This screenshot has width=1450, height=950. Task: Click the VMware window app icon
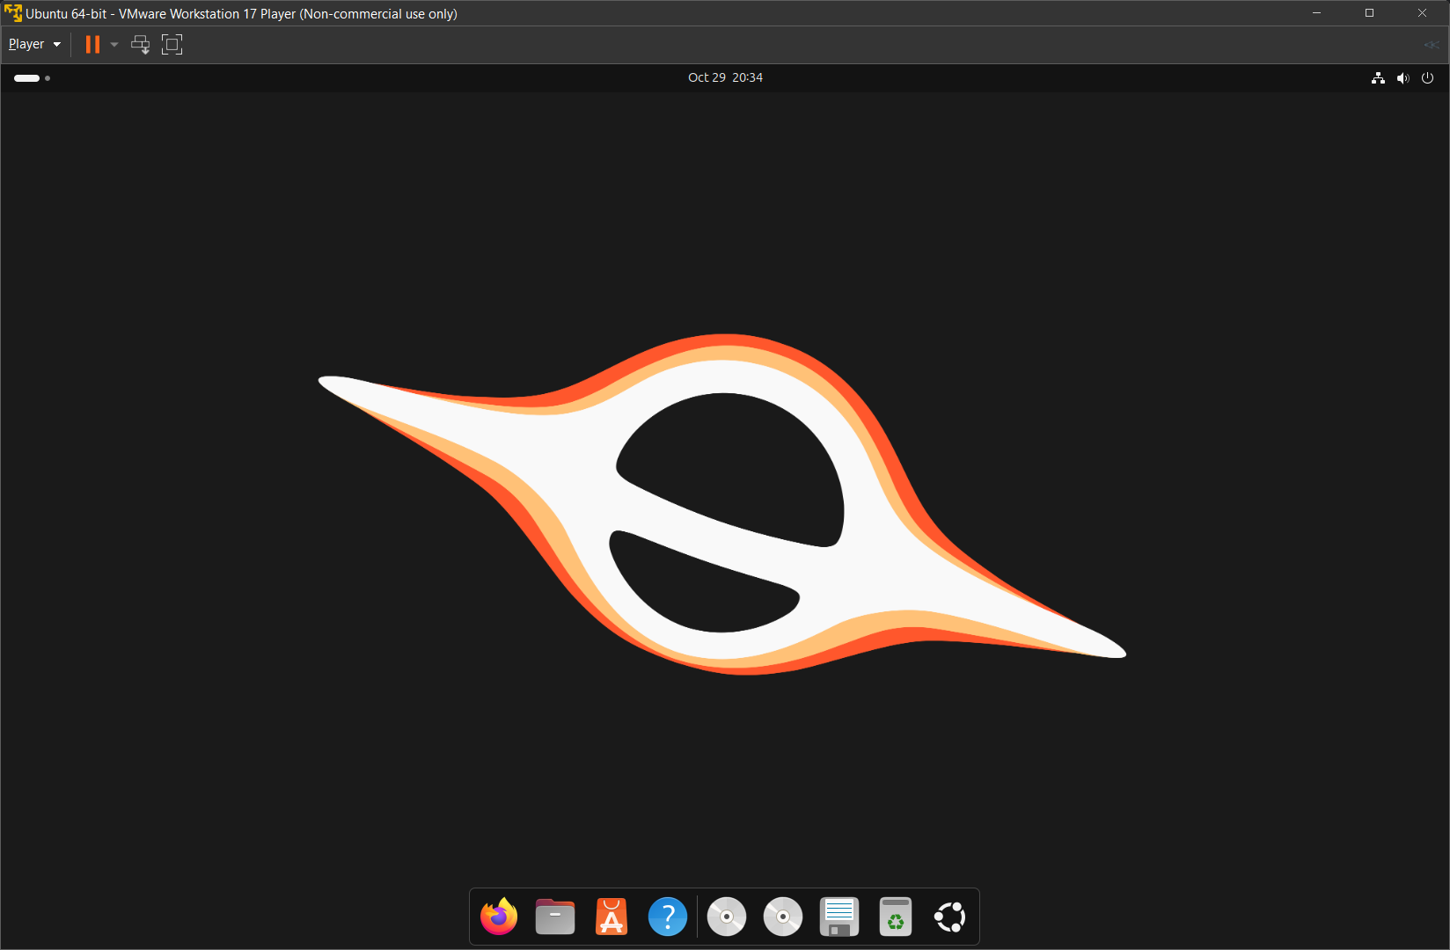click(13, 13)
